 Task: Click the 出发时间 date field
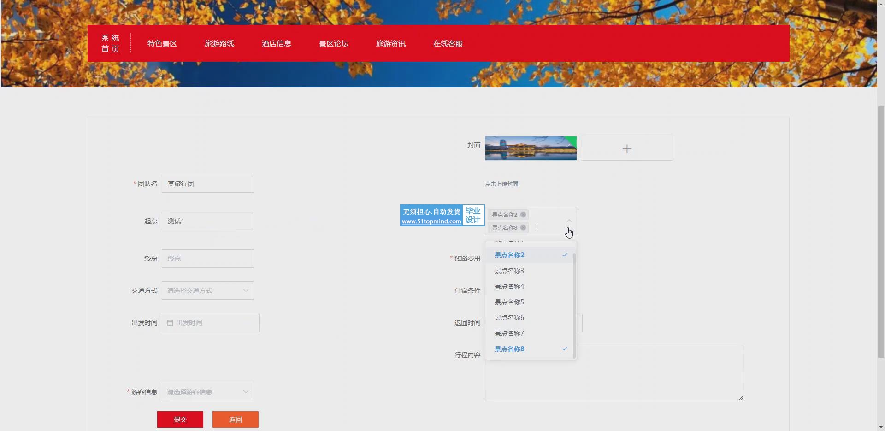tap(211, 323)
